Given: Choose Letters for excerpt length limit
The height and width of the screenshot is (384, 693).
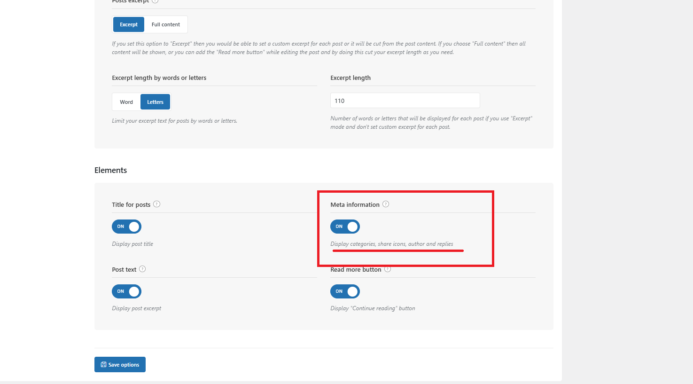Looking at the screenshot, I should click(155, 102).
